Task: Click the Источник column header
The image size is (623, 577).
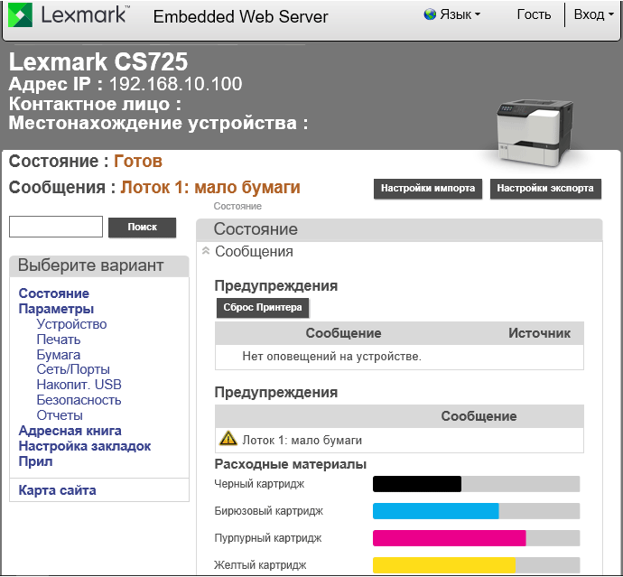Action: pos(539,333)
